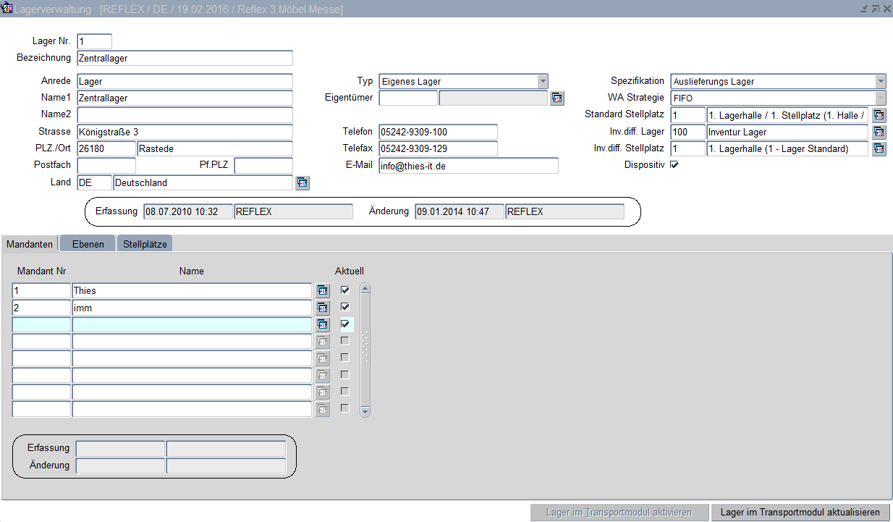Open lookup icon in highlighted empty mandant row
Screen dimensions: 893x522
click(x=323, y=325)
